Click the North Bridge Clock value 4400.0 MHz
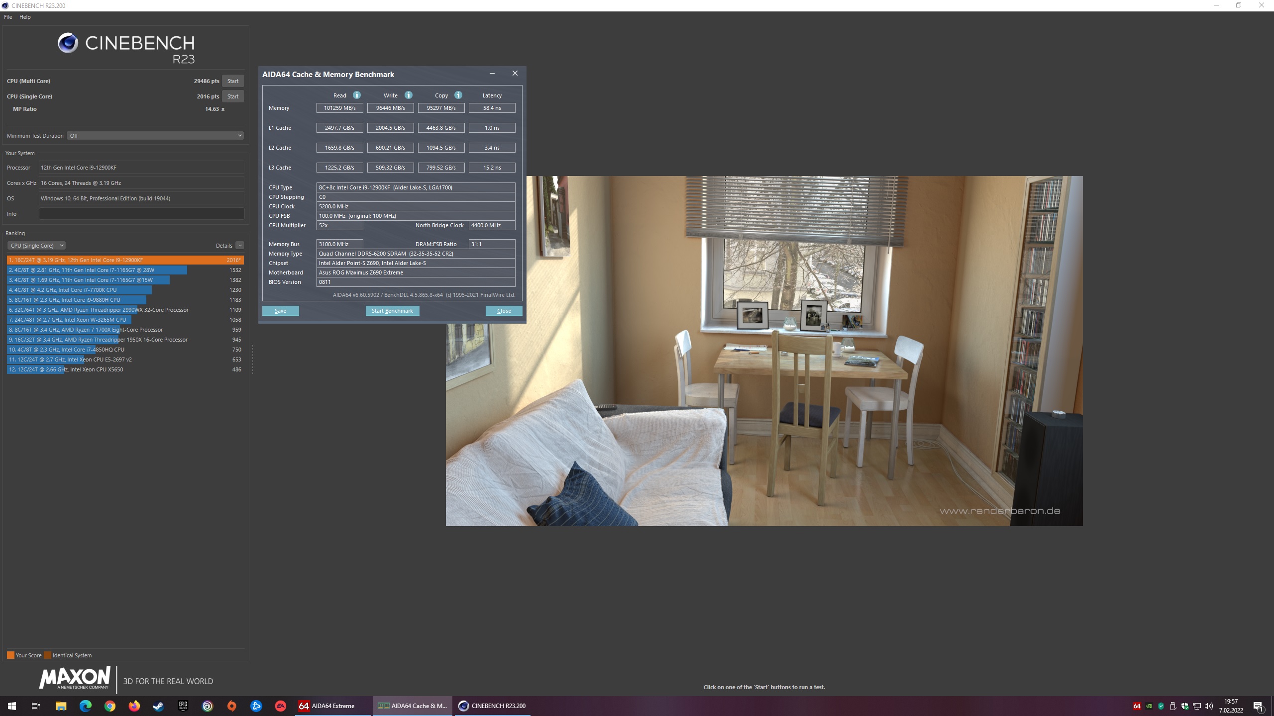1274x716 pixels. [492, 225]
